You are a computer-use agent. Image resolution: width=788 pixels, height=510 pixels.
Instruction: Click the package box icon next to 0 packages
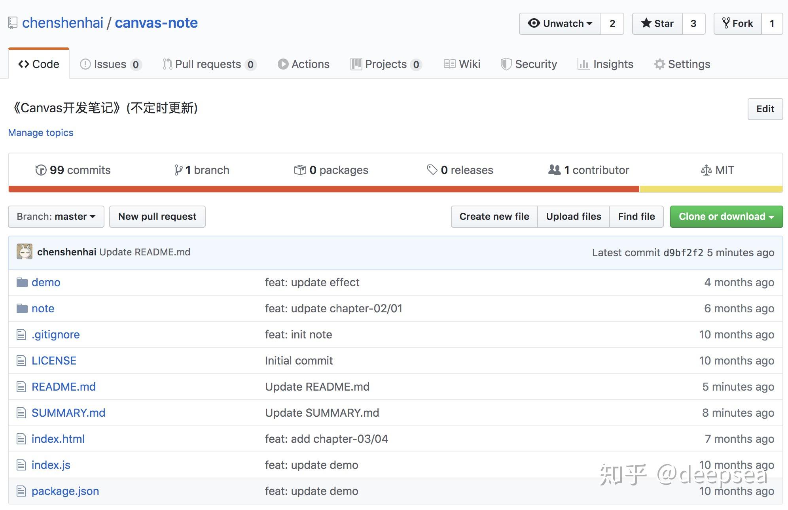(300, 170)
